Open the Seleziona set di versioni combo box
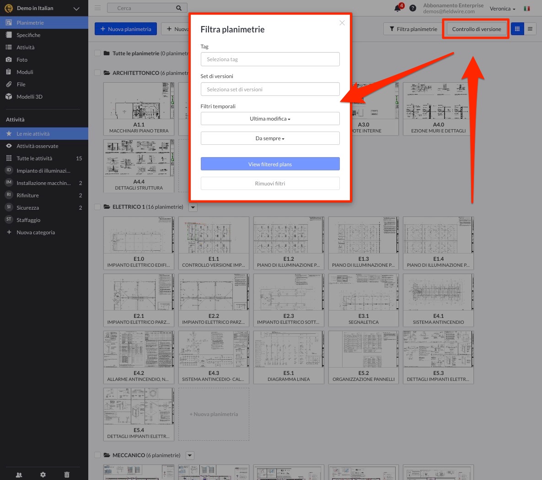542x480 pixels. 270,90
